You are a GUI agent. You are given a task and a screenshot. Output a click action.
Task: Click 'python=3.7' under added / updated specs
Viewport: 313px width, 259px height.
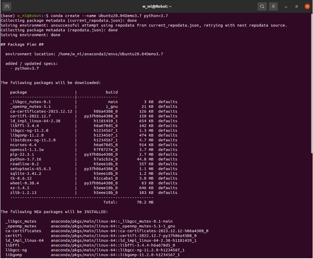click(x=27, y=68)
